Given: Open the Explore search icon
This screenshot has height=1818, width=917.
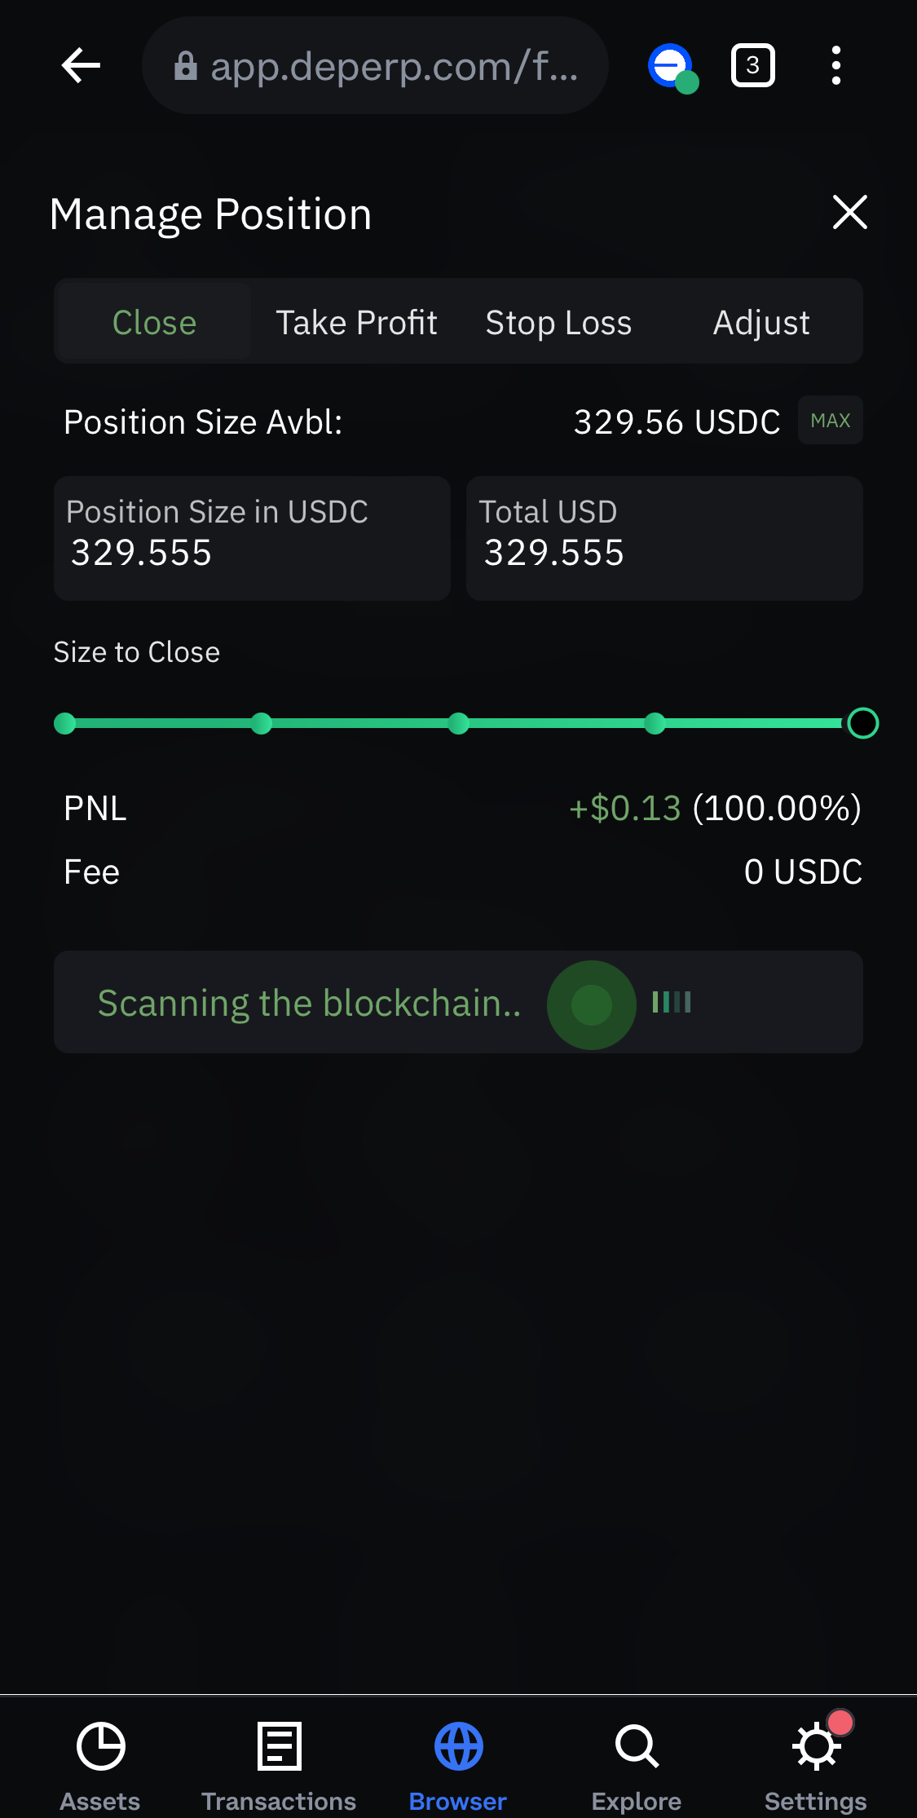Looking at the screenshot, I should pos(637,1746).
